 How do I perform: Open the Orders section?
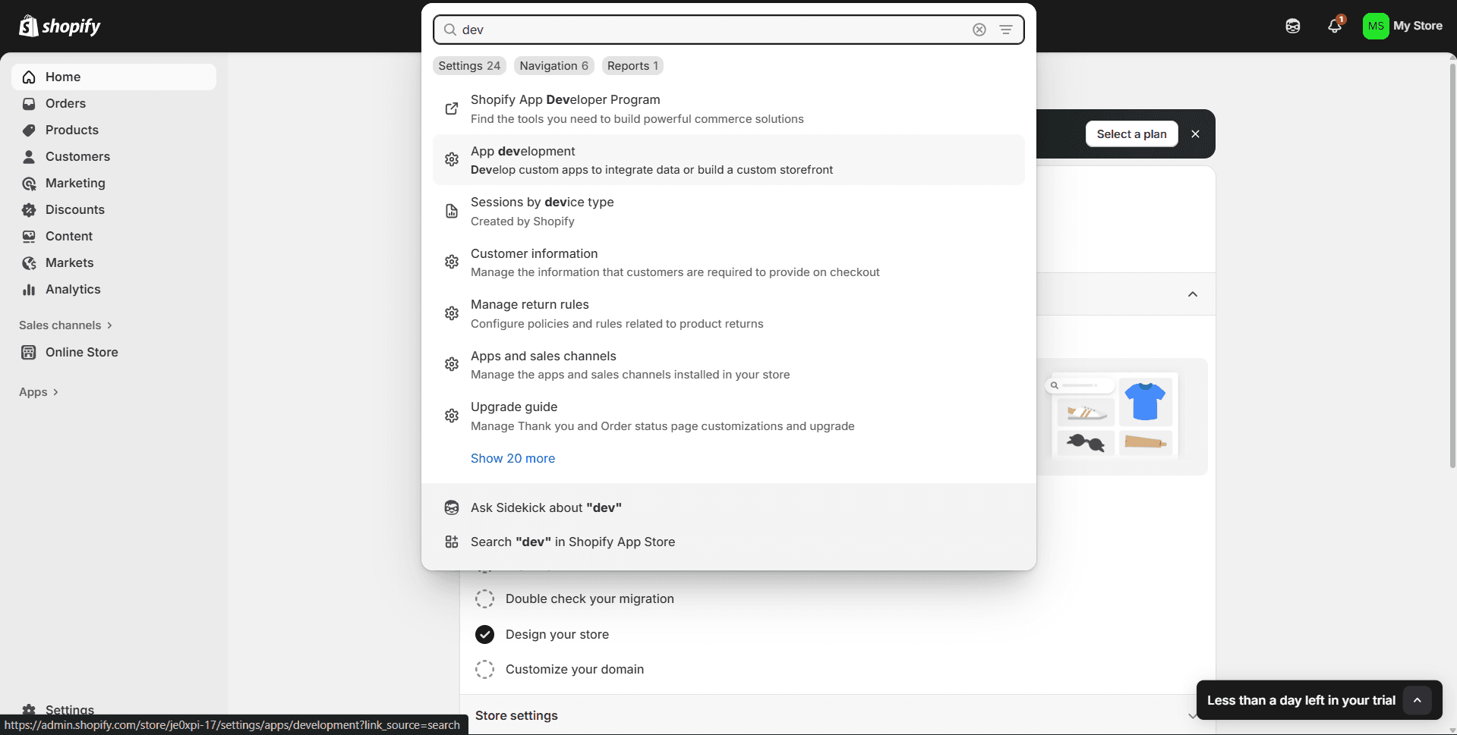[114, 103]
